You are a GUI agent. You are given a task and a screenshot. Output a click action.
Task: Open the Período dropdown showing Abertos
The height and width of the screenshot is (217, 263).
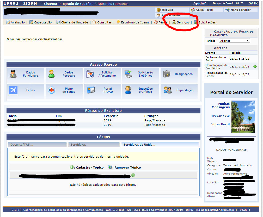tap(234, 41)
